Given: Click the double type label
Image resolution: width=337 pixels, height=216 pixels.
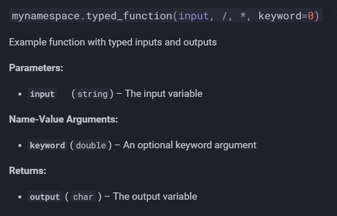Looking at the screenshot, I should (x=91, y=145).
